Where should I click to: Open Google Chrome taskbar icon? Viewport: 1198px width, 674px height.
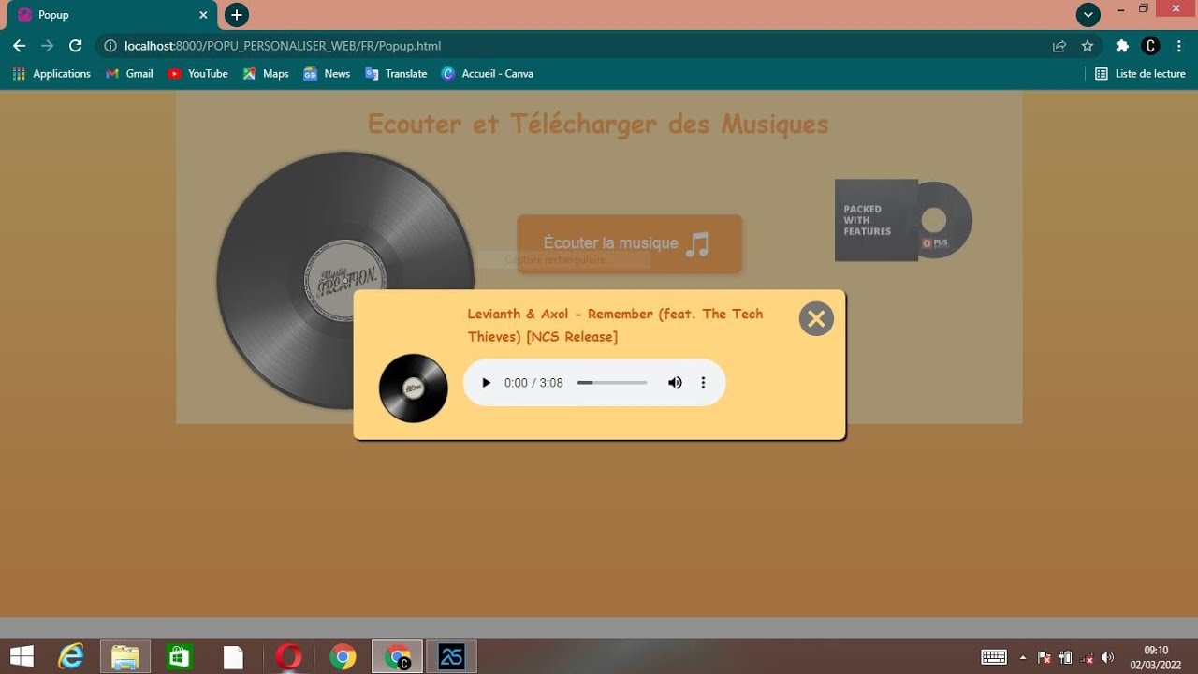(343, 657)
